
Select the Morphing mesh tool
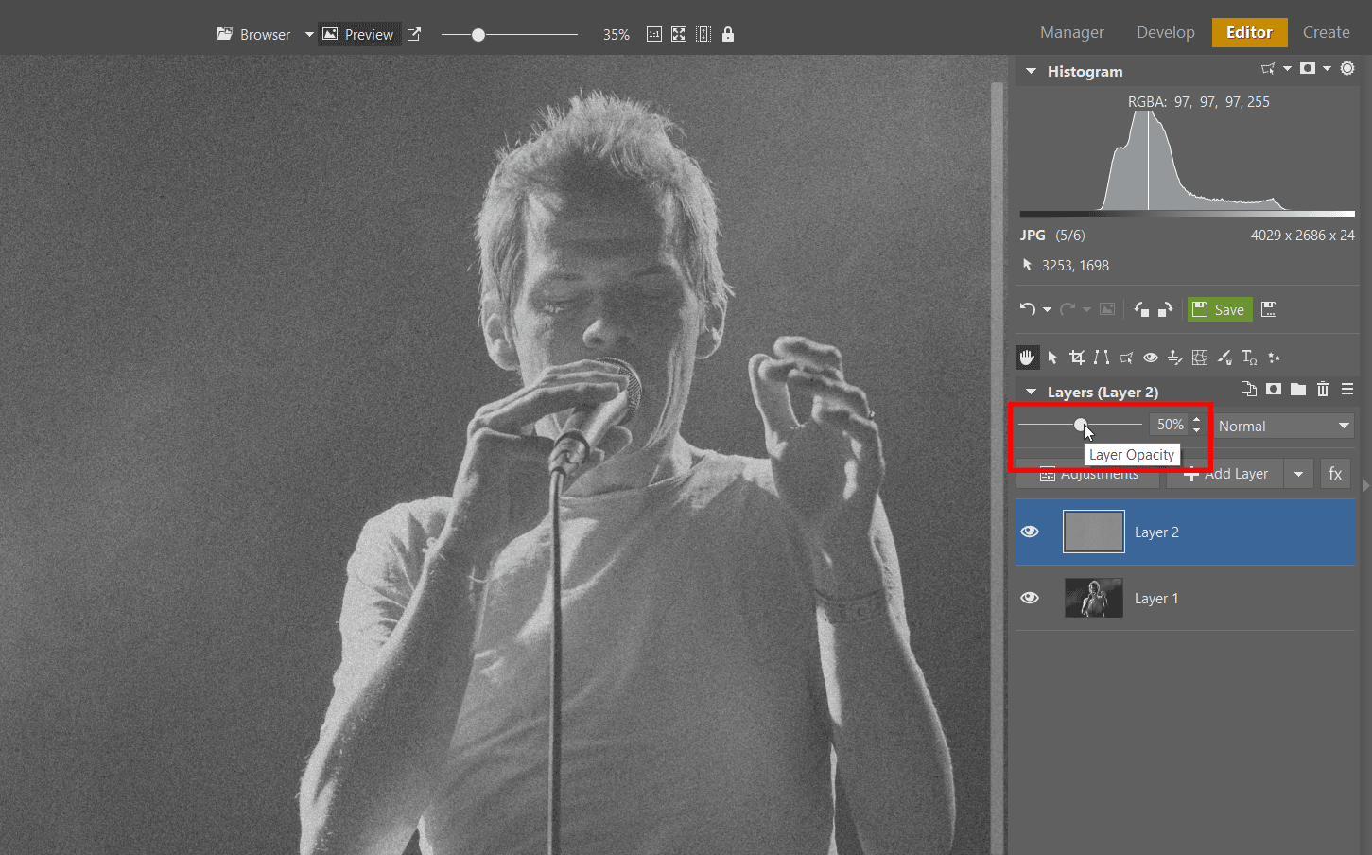[x=1200, y=358]
